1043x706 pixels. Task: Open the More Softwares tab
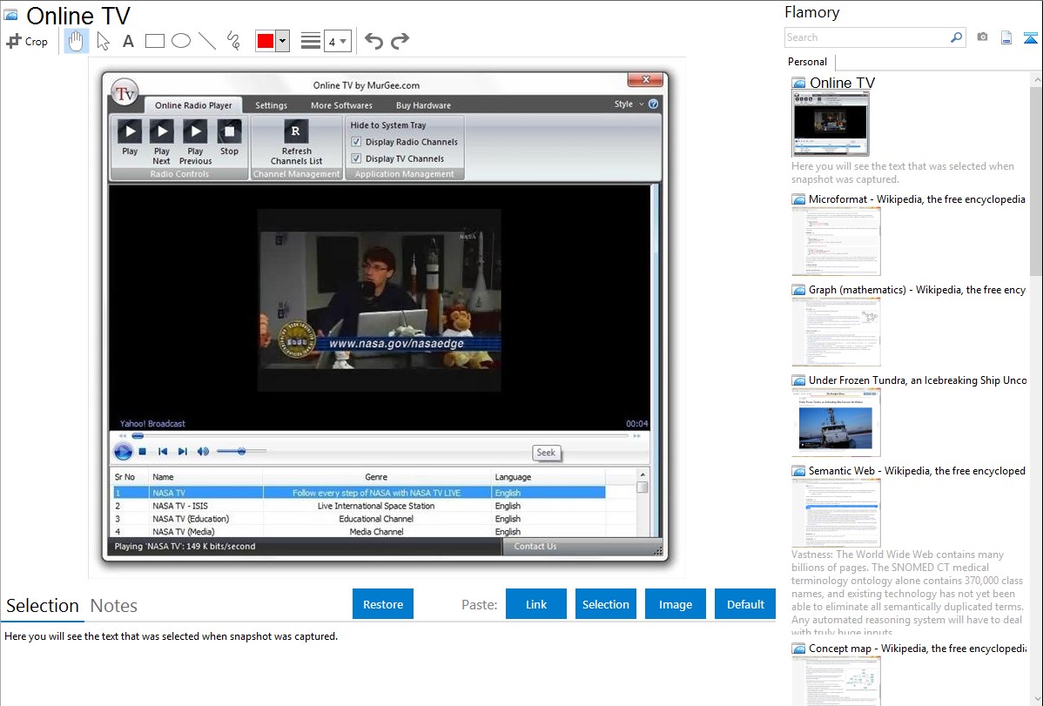click(x=341, y=105)
